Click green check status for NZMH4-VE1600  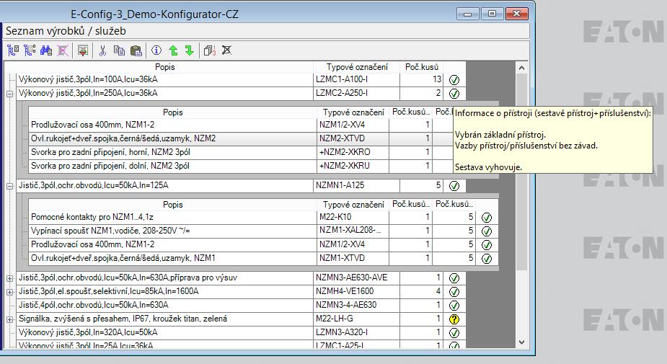454,291
